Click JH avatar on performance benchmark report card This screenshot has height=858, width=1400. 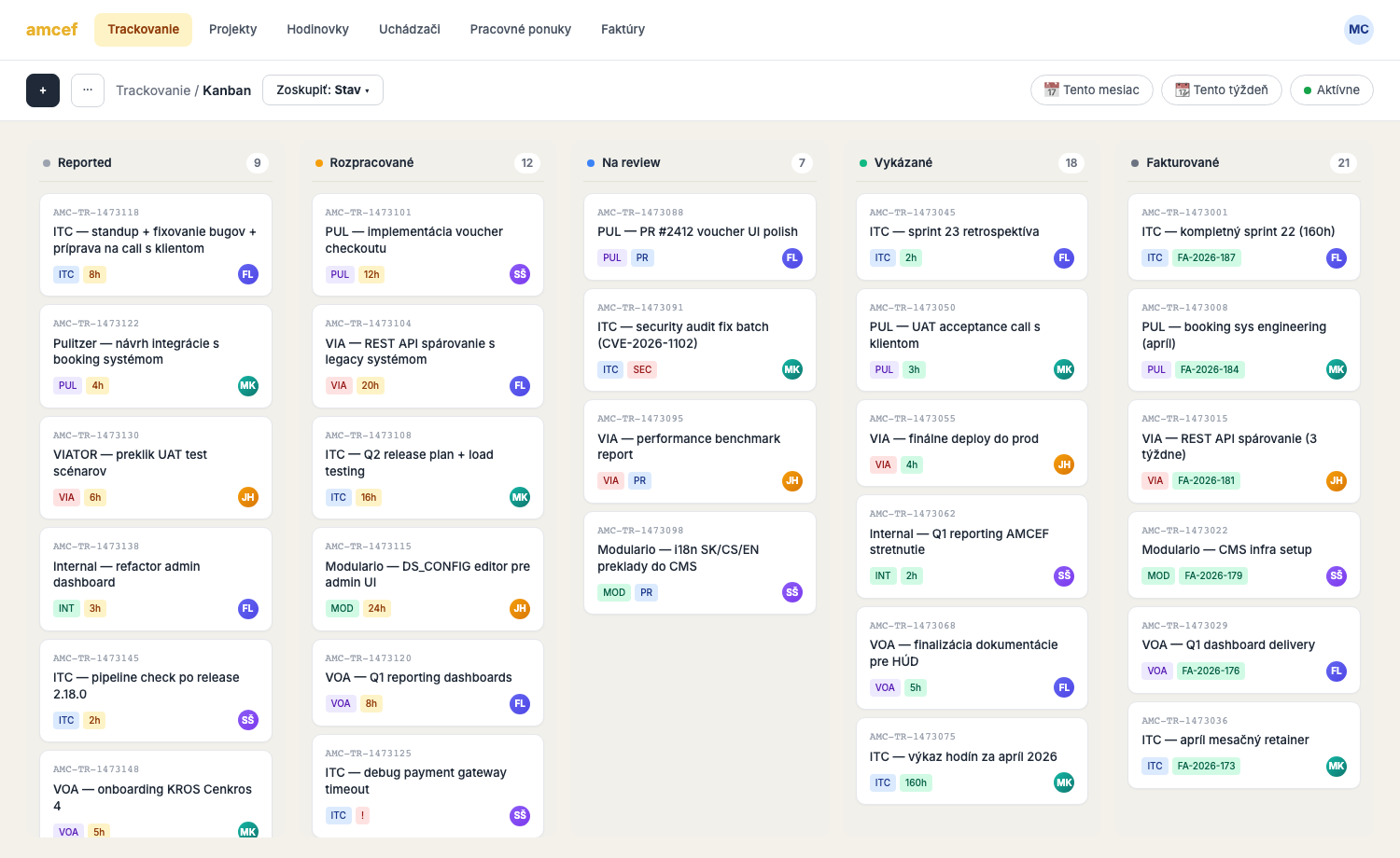(x=792, y=481)
